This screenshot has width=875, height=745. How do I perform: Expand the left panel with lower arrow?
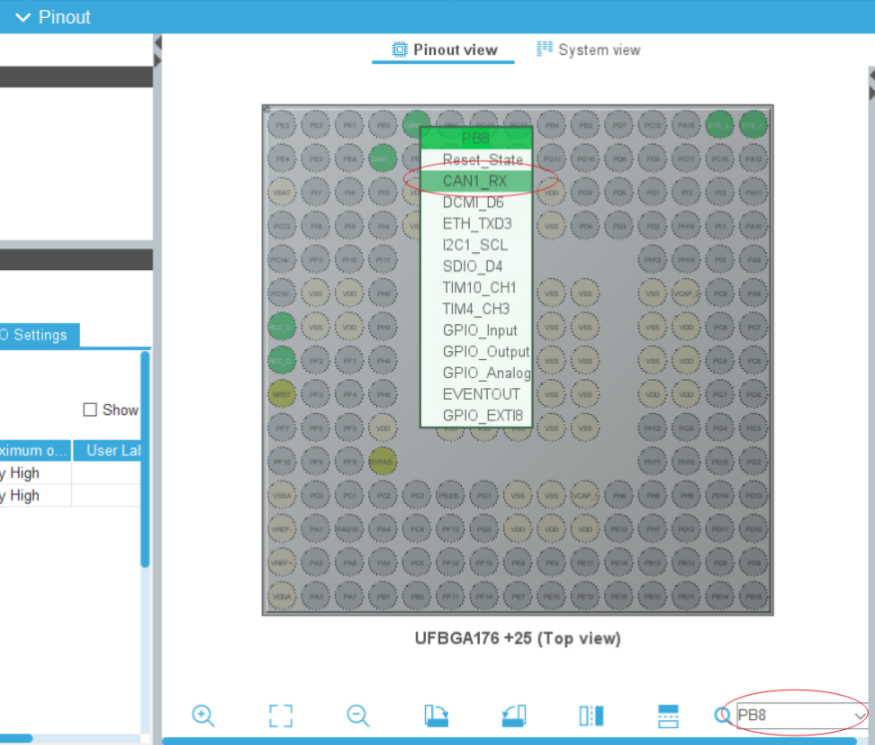[158, 60]
